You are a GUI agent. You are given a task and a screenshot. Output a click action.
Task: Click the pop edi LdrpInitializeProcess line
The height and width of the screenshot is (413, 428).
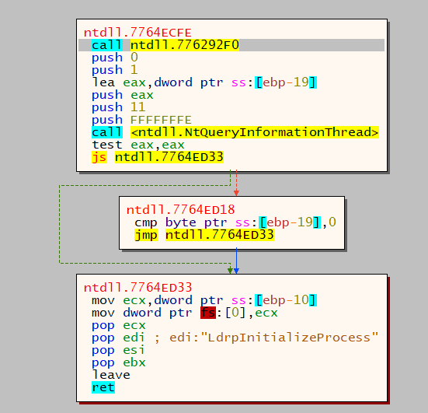(x=235, y=338)
